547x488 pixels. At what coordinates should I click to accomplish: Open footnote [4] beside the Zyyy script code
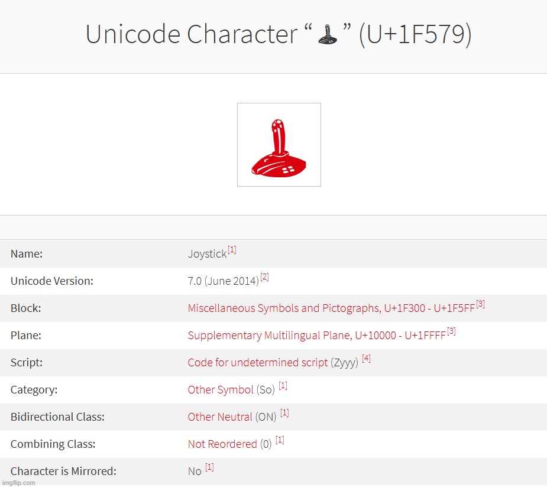[x=366, y=359]
